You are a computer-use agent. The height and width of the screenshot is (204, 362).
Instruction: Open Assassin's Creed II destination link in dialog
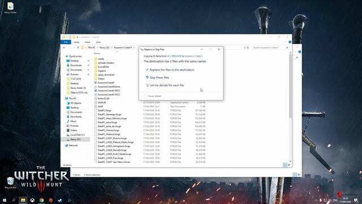193,56
